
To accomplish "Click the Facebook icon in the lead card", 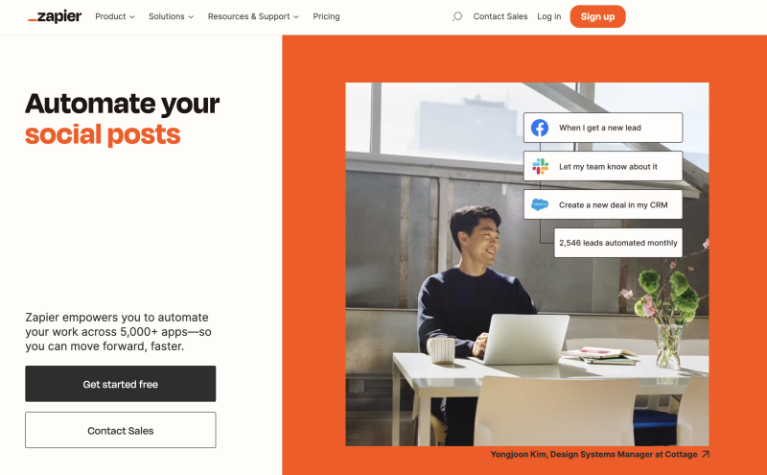I will (540, 128).
